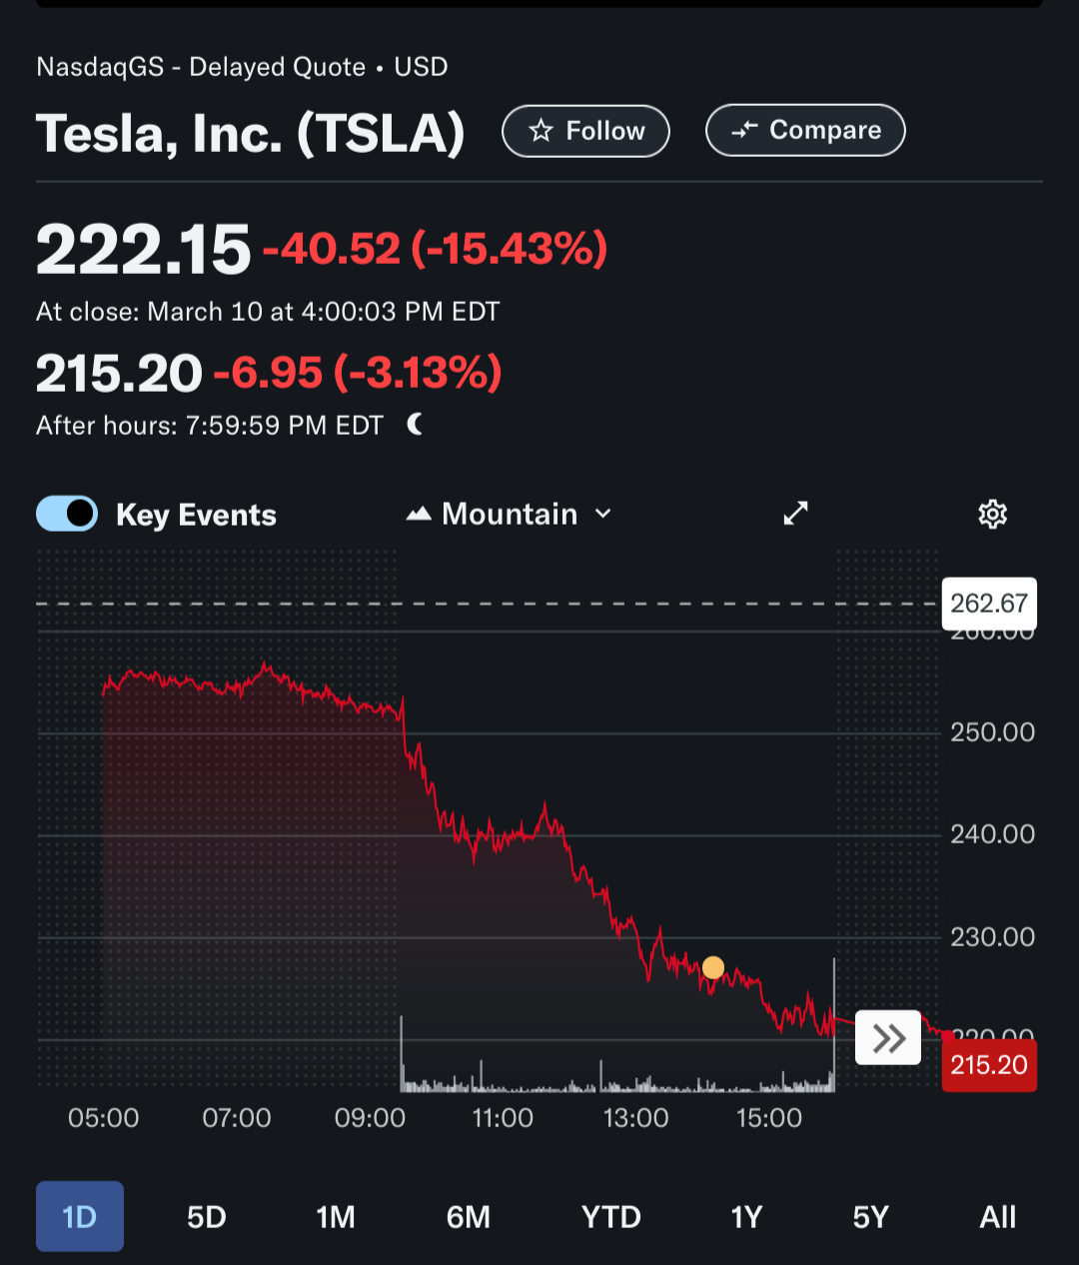View the 5Y chart range
Viewport: 1079px width, 1265px height.
871,1217
